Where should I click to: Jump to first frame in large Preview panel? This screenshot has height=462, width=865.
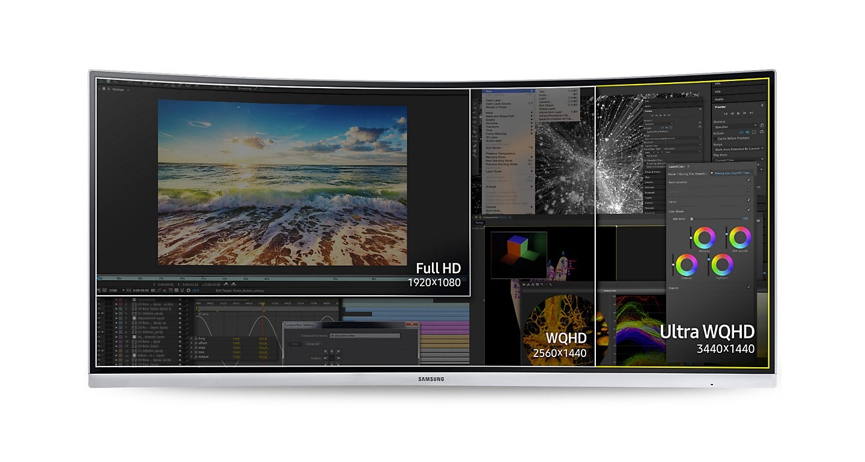pos(726,113)
